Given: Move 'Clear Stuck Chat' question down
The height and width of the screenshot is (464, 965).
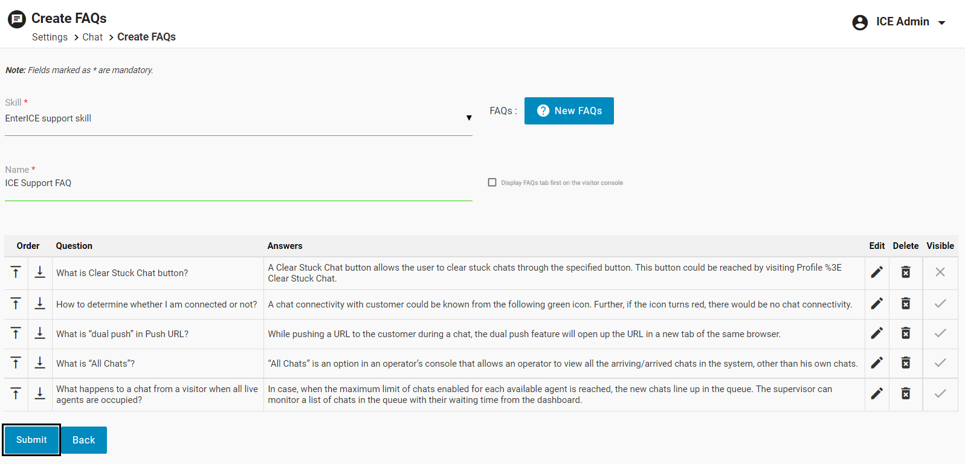Looking at the screenshot, I should click(x=40, y=272).
